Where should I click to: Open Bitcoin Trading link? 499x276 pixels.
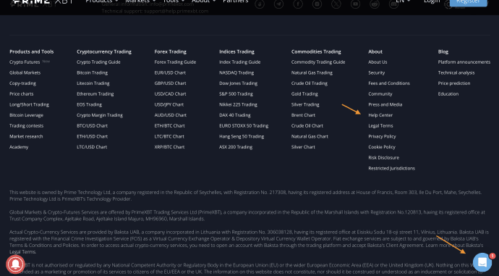pos(92,72)
